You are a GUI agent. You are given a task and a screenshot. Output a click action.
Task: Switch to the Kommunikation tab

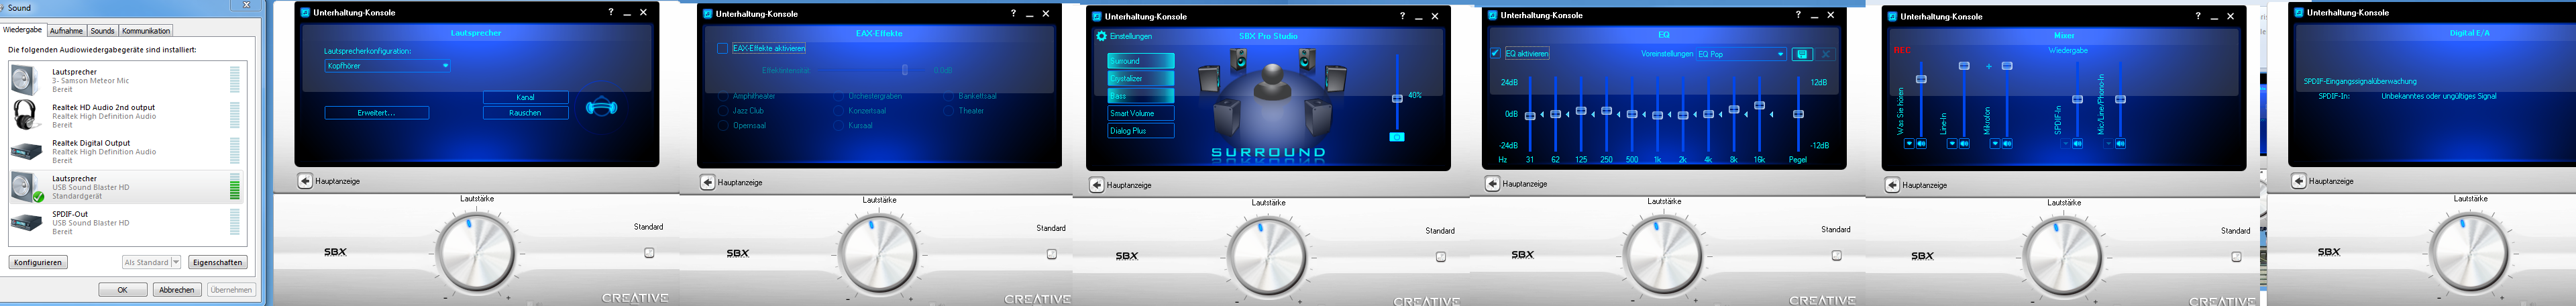point(146,31)
